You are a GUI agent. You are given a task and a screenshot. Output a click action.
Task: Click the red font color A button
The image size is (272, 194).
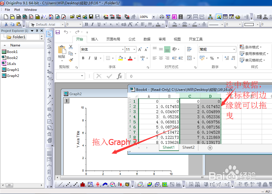[x=130, y=58]
